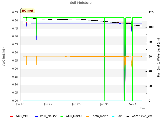
Task: Click the Feb 3 x-axis tick label
Action: click(x=132, y=104)
